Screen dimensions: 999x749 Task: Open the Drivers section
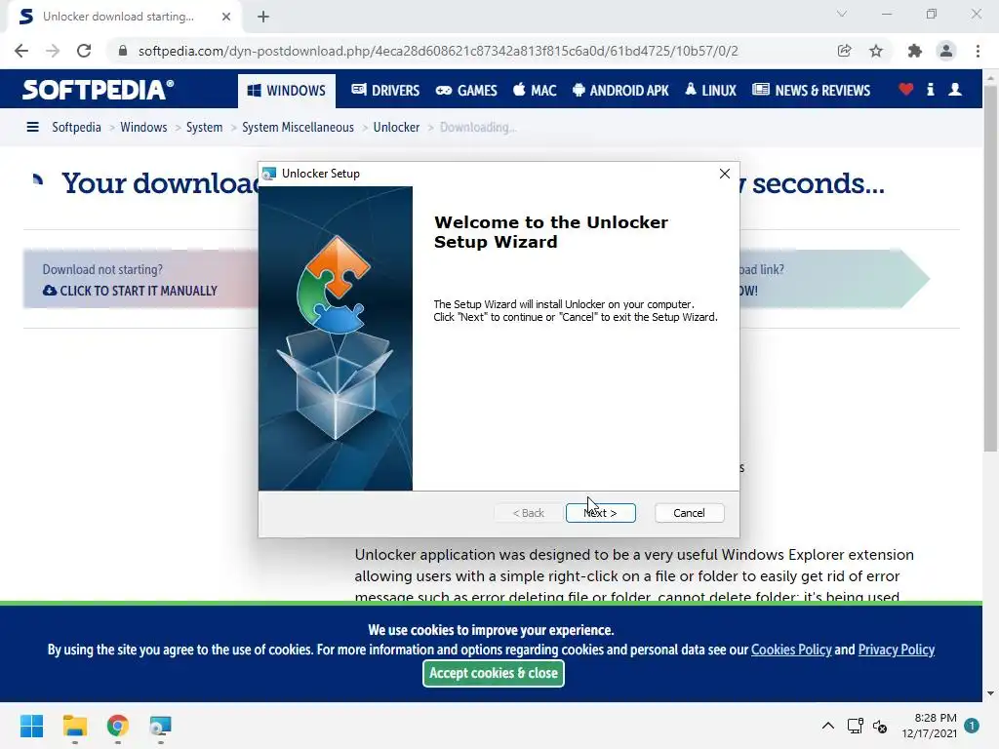385,91
